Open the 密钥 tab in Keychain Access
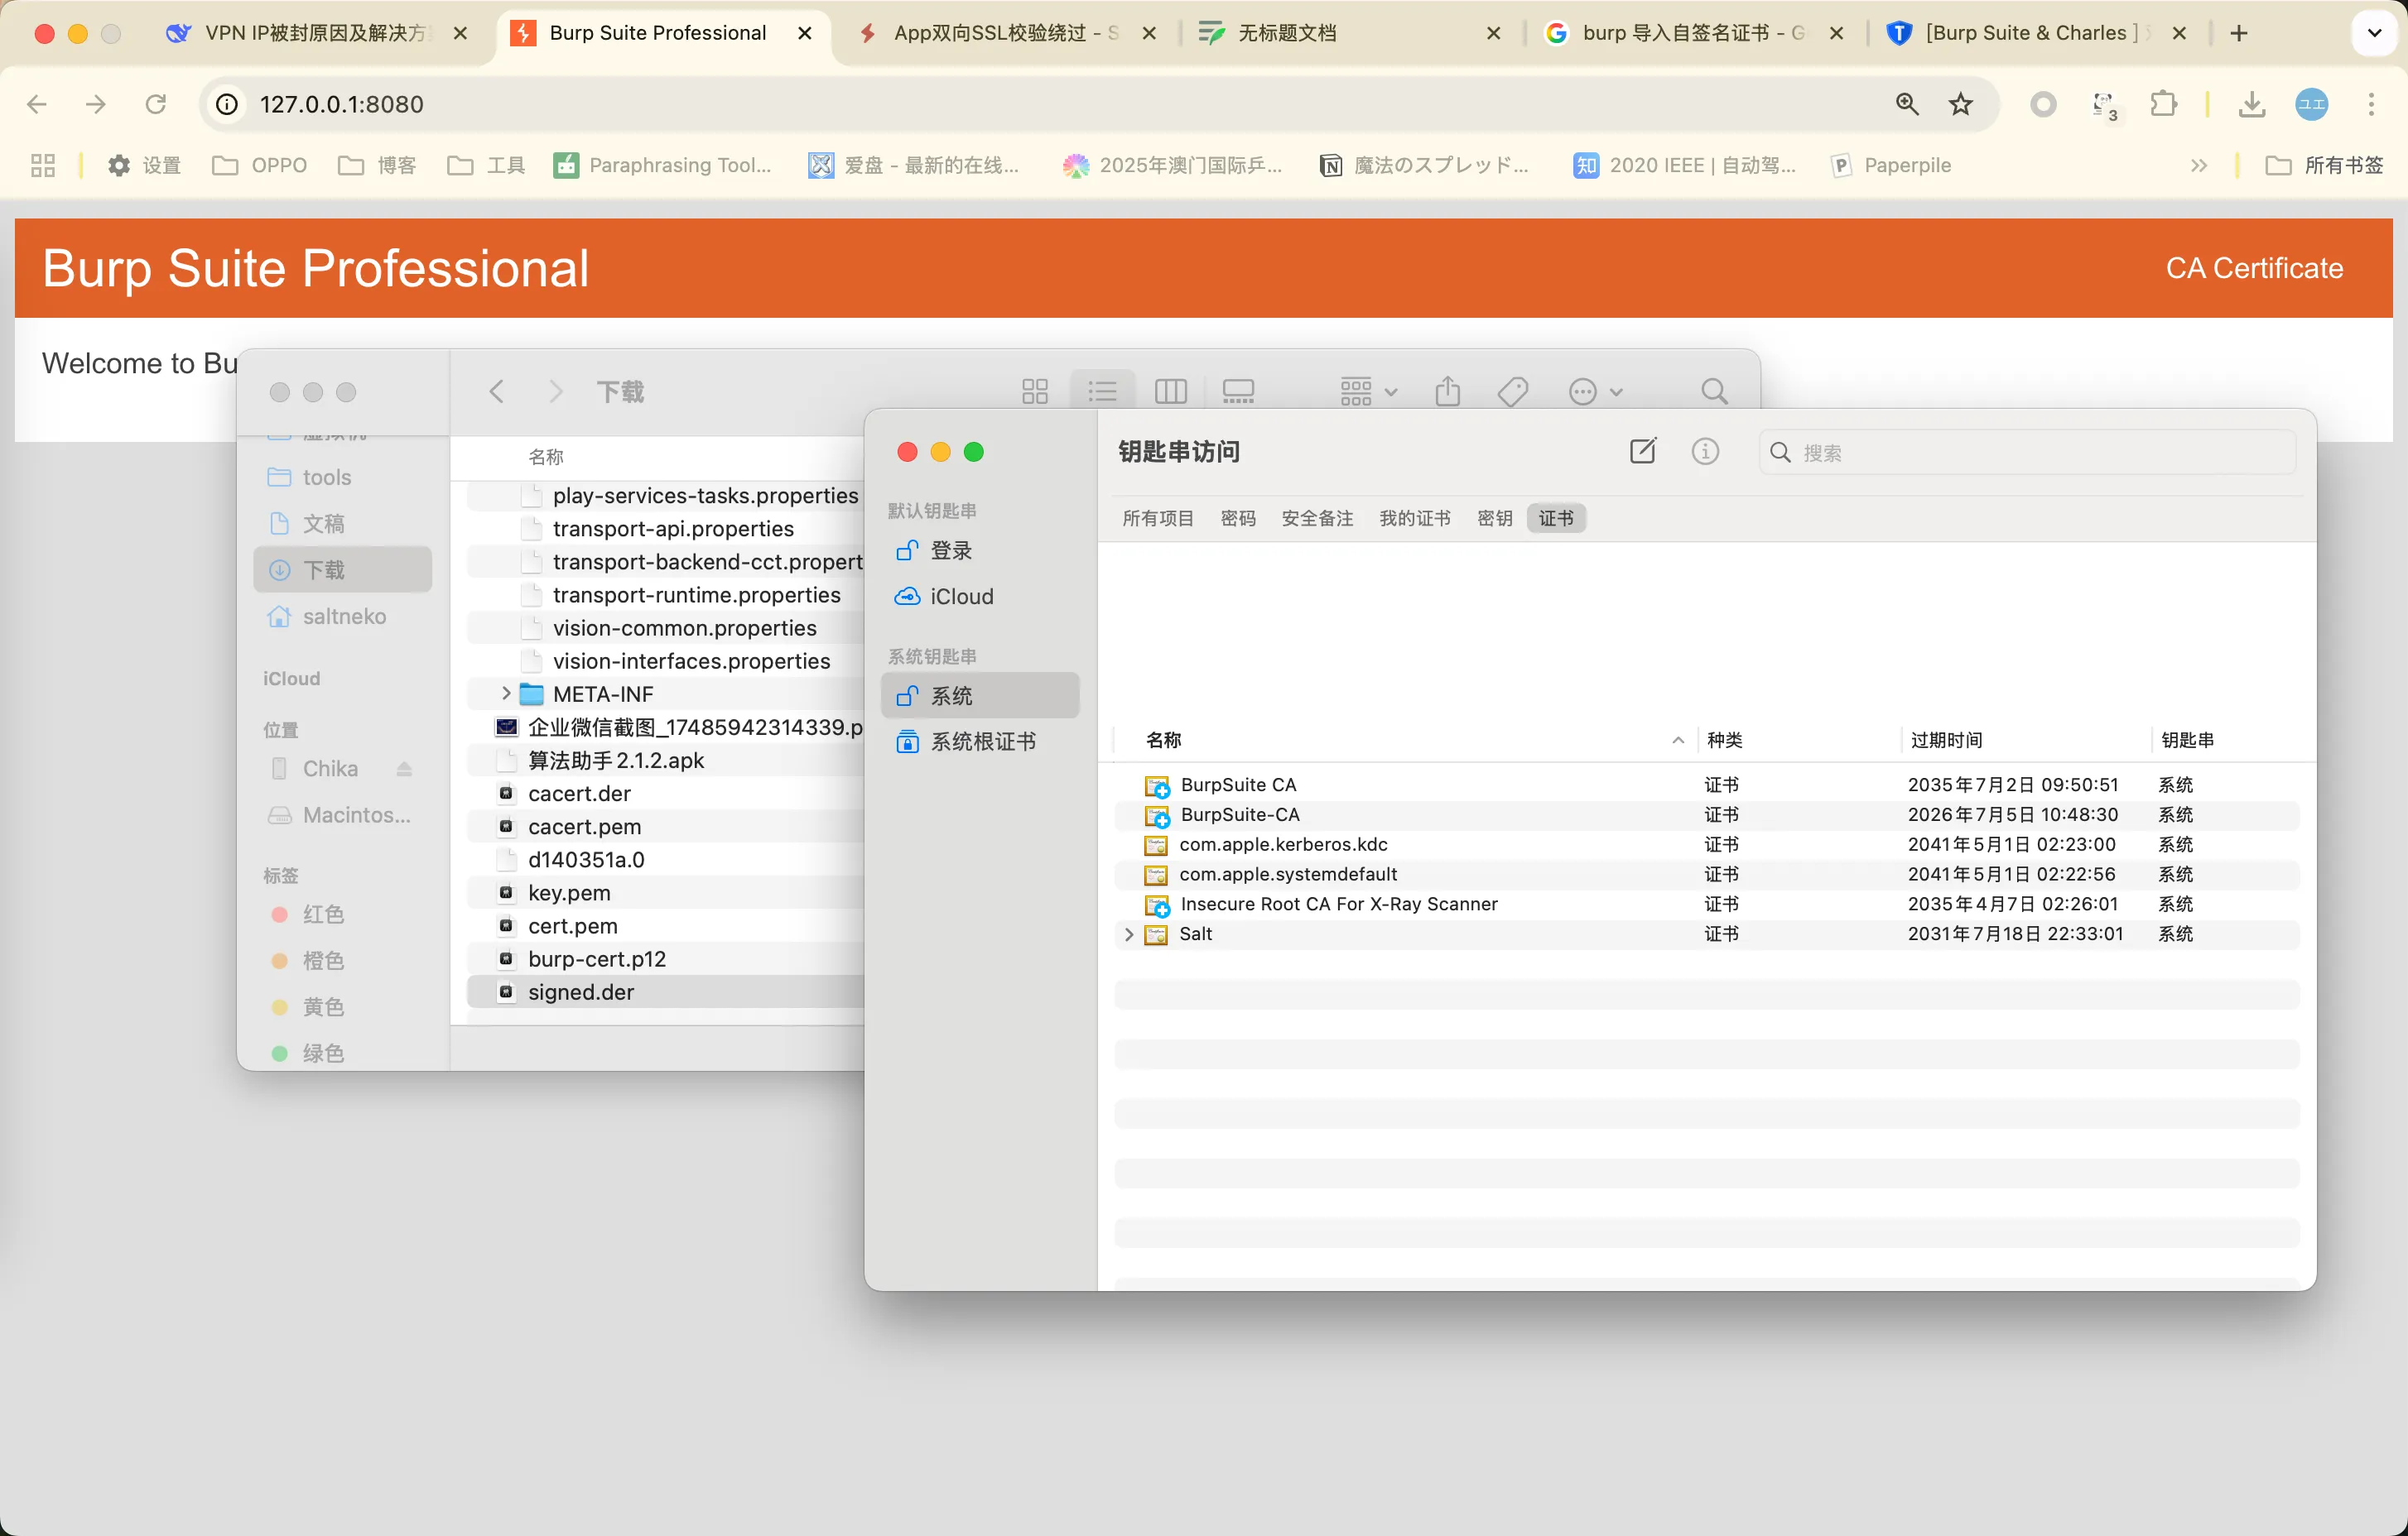 click(x=1494, y=518)
